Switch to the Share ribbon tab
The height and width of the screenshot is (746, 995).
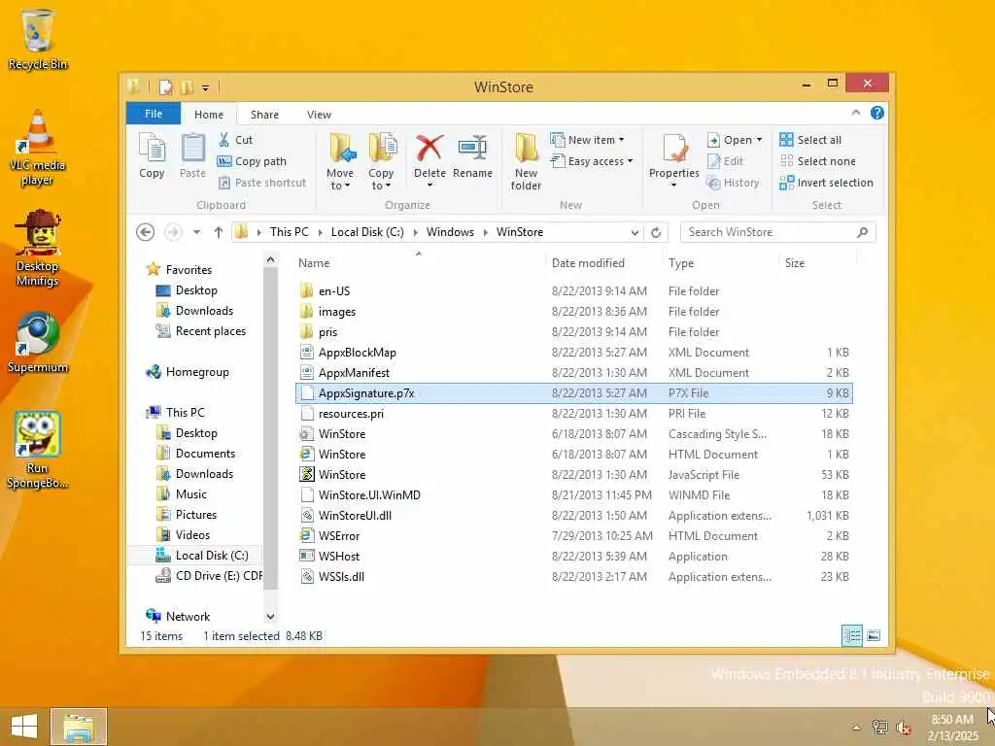(x=264, y=115)
